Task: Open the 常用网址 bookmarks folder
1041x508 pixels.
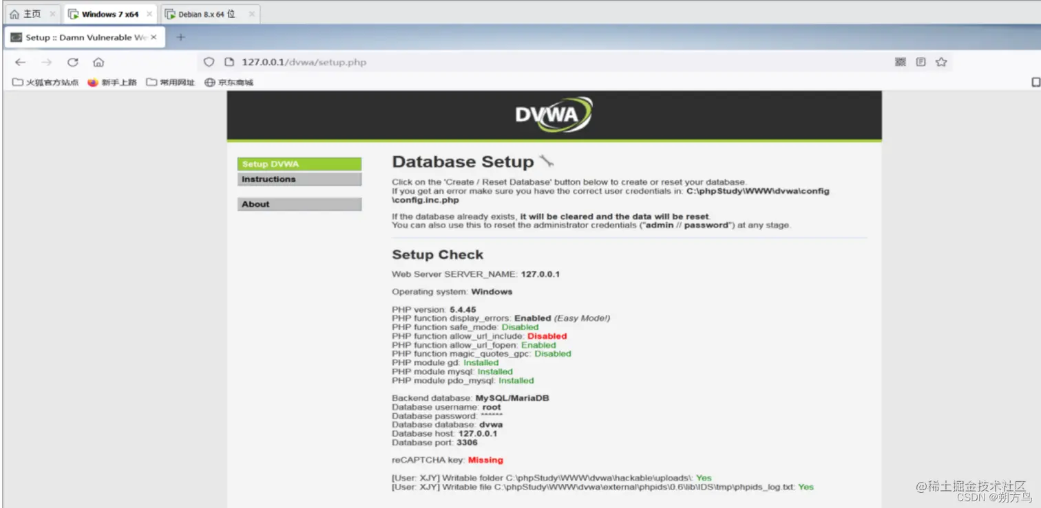Action: pos(171,82)
